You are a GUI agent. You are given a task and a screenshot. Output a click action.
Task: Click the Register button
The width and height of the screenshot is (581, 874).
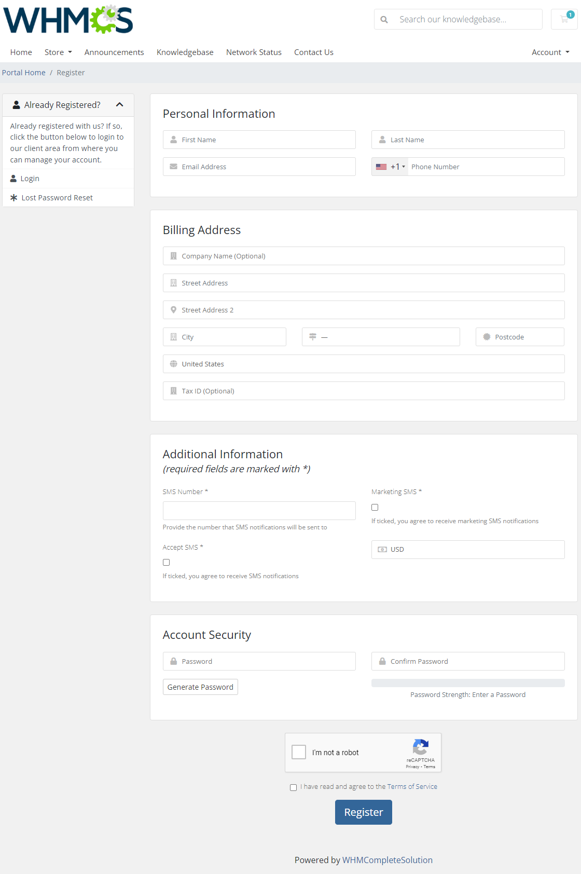tap(364, 812)
